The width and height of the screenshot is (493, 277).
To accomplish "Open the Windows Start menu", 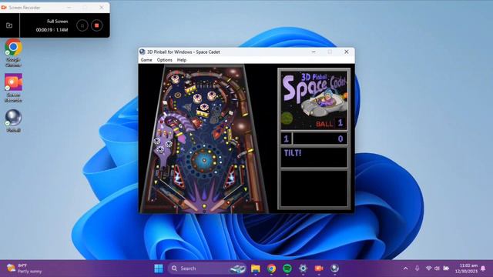I will [x=159, y=269].
